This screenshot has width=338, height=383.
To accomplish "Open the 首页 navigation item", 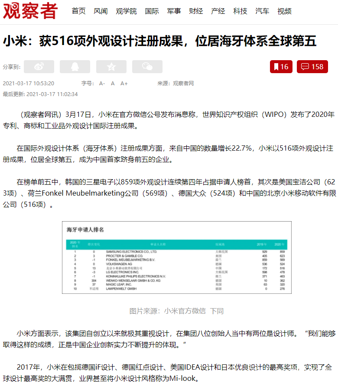I will tap(79, 11).
